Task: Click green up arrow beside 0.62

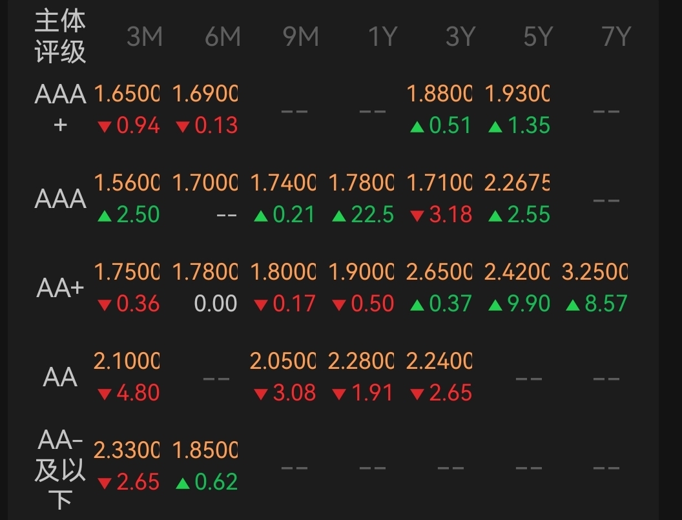Action: coord(182,483)
